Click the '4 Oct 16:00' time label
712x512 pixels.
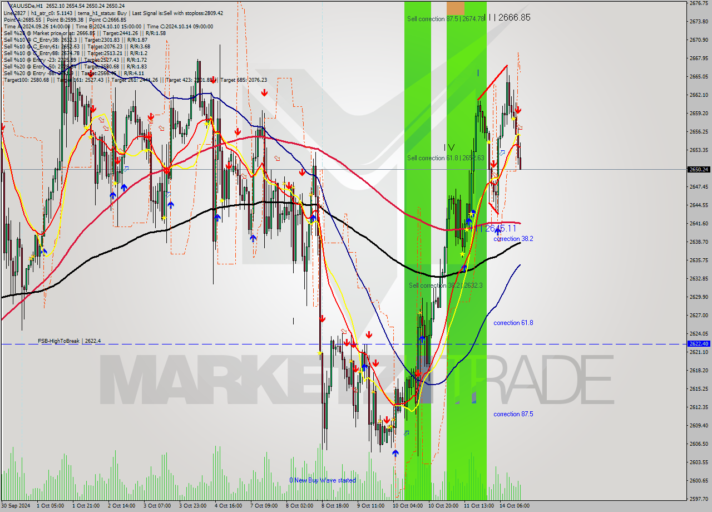[228, 506]
